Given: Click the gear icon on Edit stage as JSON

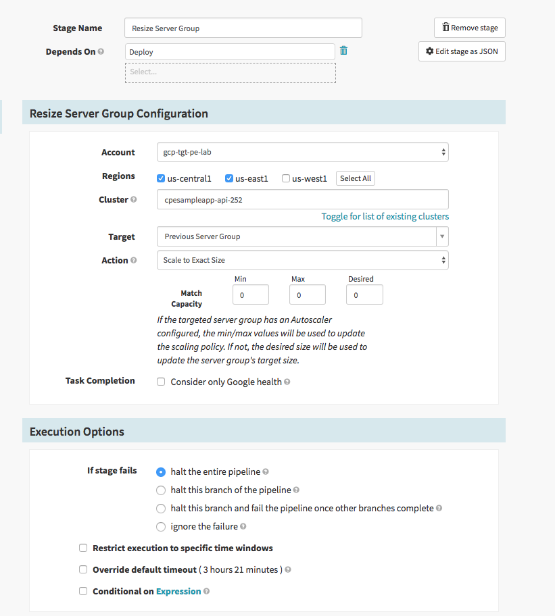Looking at the screenshot, I should 429,51.
